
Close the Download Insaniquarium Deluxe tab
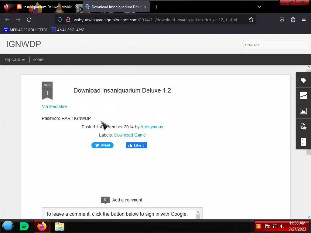click(x=145, y=7)
